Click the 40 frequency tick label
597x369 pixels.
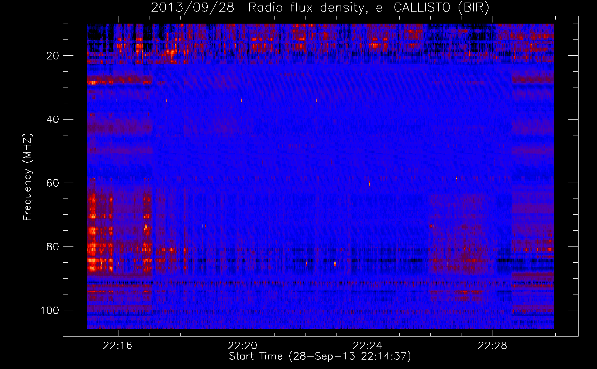[53, 120]
